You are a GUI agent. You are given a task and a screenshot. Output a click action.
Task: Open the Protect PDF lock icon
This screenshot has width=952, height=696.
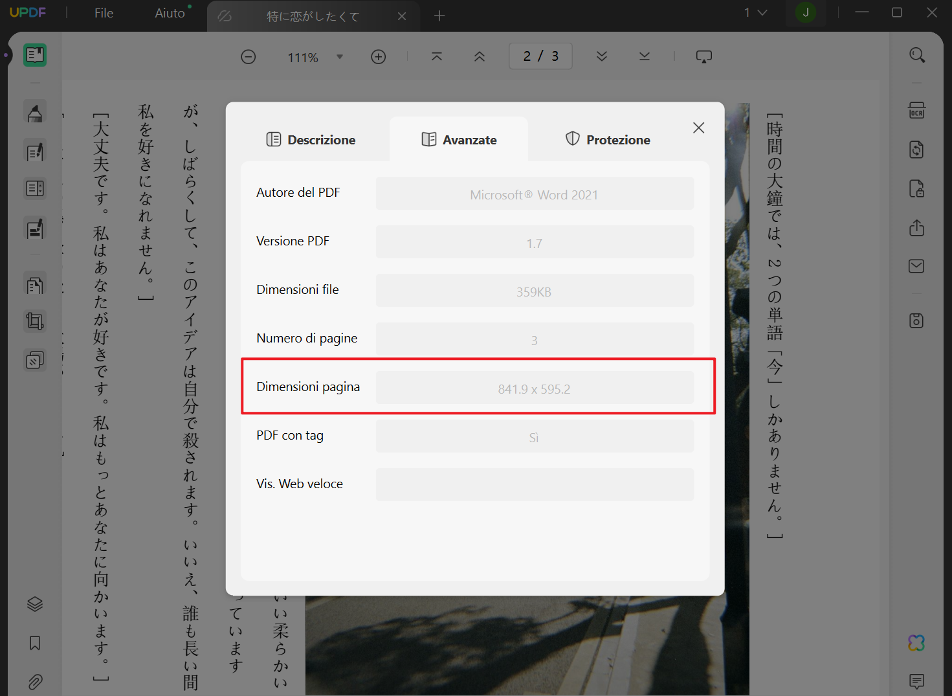(917, 188)
